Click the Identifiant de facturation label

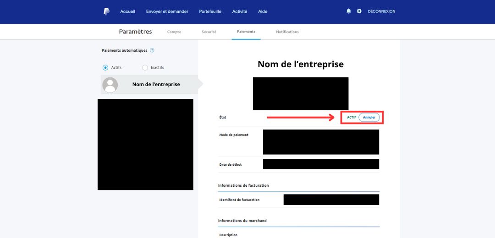tap(239, 200)
